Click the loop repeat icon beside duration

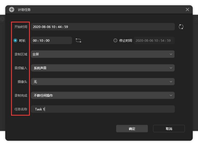[x=78, y=40]
